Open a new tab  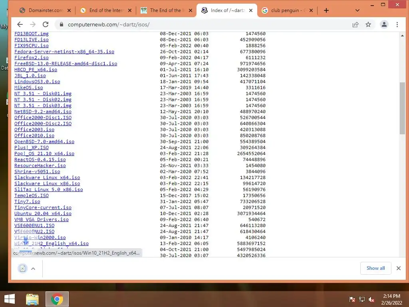326,10
